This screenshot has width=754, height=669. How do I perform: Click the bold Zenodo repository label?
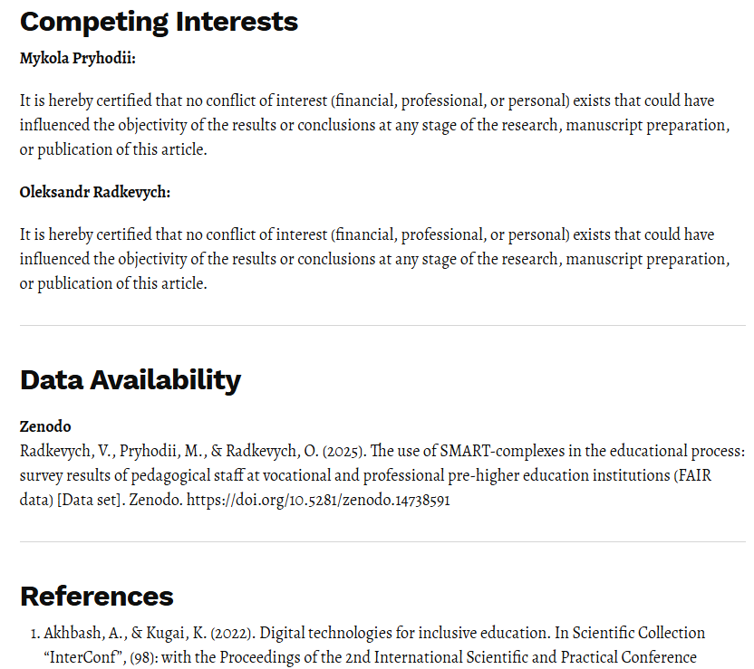(x=45, y=426)
